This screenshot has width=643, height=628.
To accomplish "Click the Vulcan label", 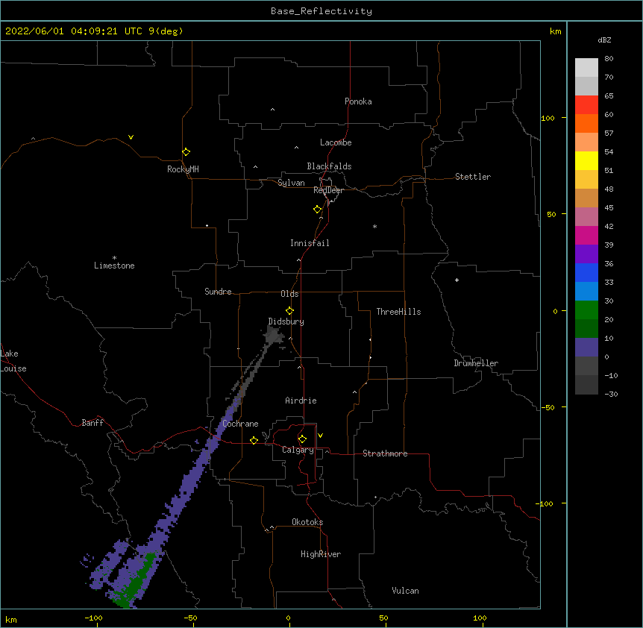I will tap(405, 591).
